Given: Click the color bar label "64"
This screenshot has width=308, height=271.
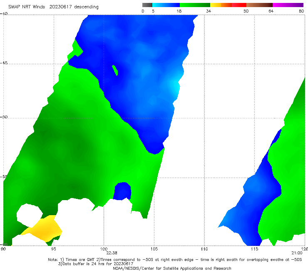Looking at the screenshot, I should click(271, 11).
